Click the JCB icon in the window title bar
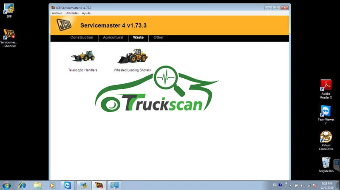The width and height of the screenshot is (340, 190). pyautogui.click(x=53, y=8)
